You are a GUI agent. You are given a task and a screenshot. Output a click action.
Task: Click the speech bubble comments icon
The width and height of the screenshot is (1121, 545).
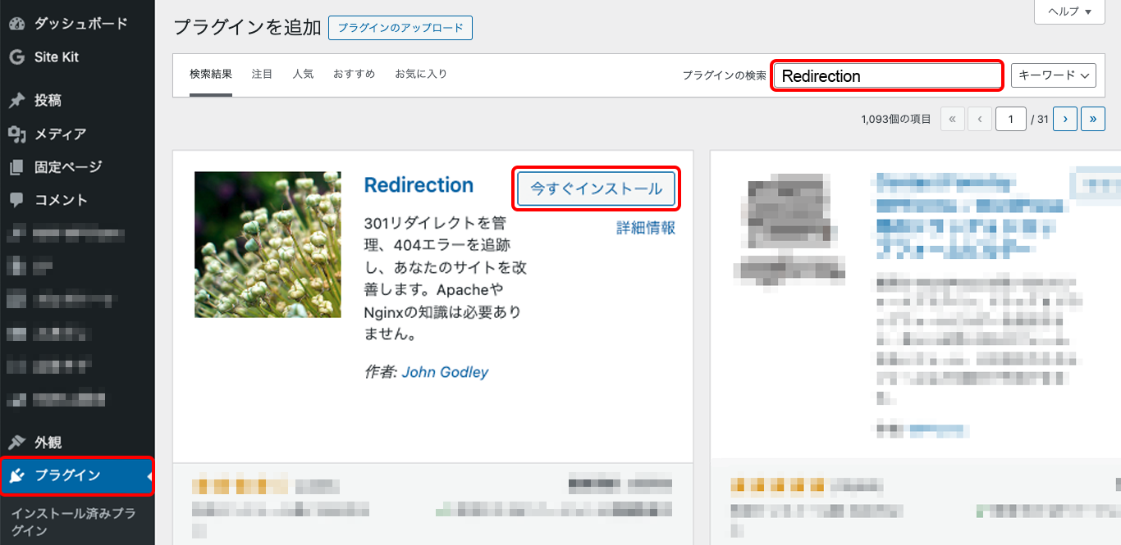[x=16, y=200]
